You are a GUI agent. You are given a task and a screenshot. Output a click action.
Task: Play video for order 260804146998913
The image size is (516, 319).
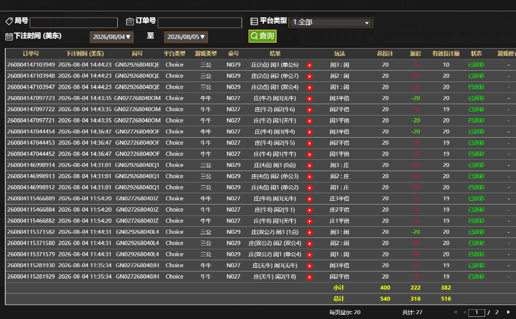[310, 177]
